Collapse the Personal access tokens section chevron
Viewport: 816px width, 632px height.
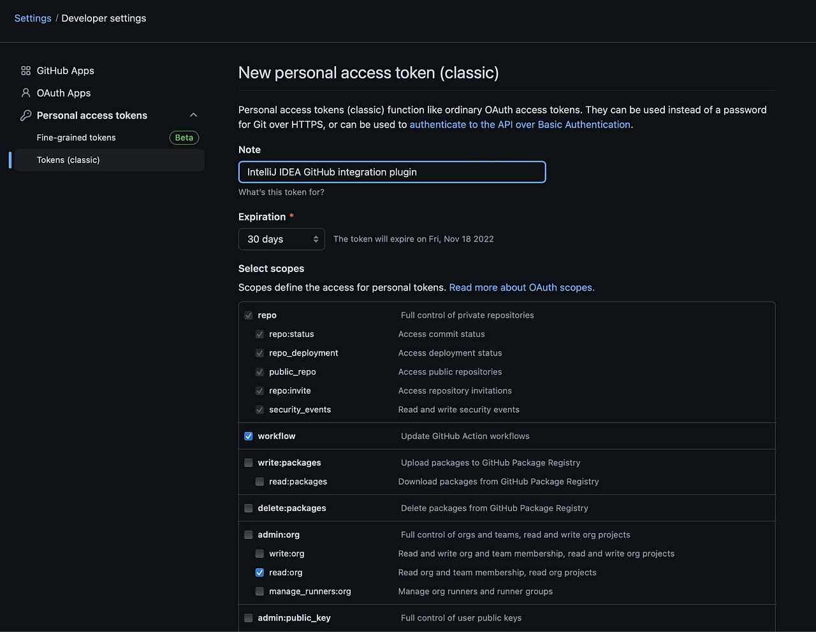click(x=194, y=115)
